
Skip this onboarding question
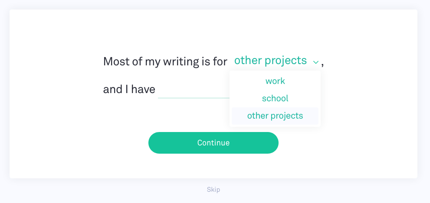[213, 190]
